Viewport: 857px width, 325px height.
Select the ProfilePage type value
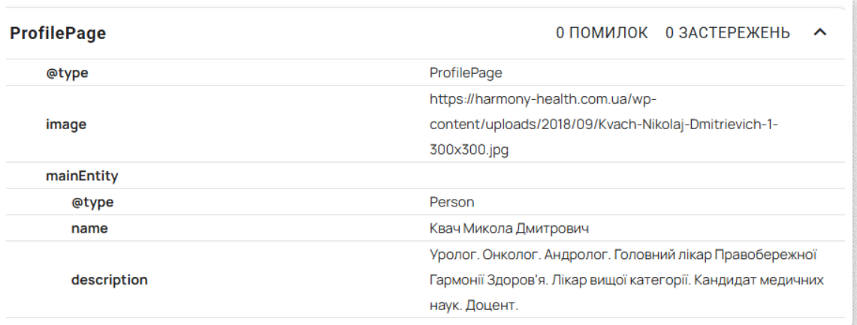466,73
